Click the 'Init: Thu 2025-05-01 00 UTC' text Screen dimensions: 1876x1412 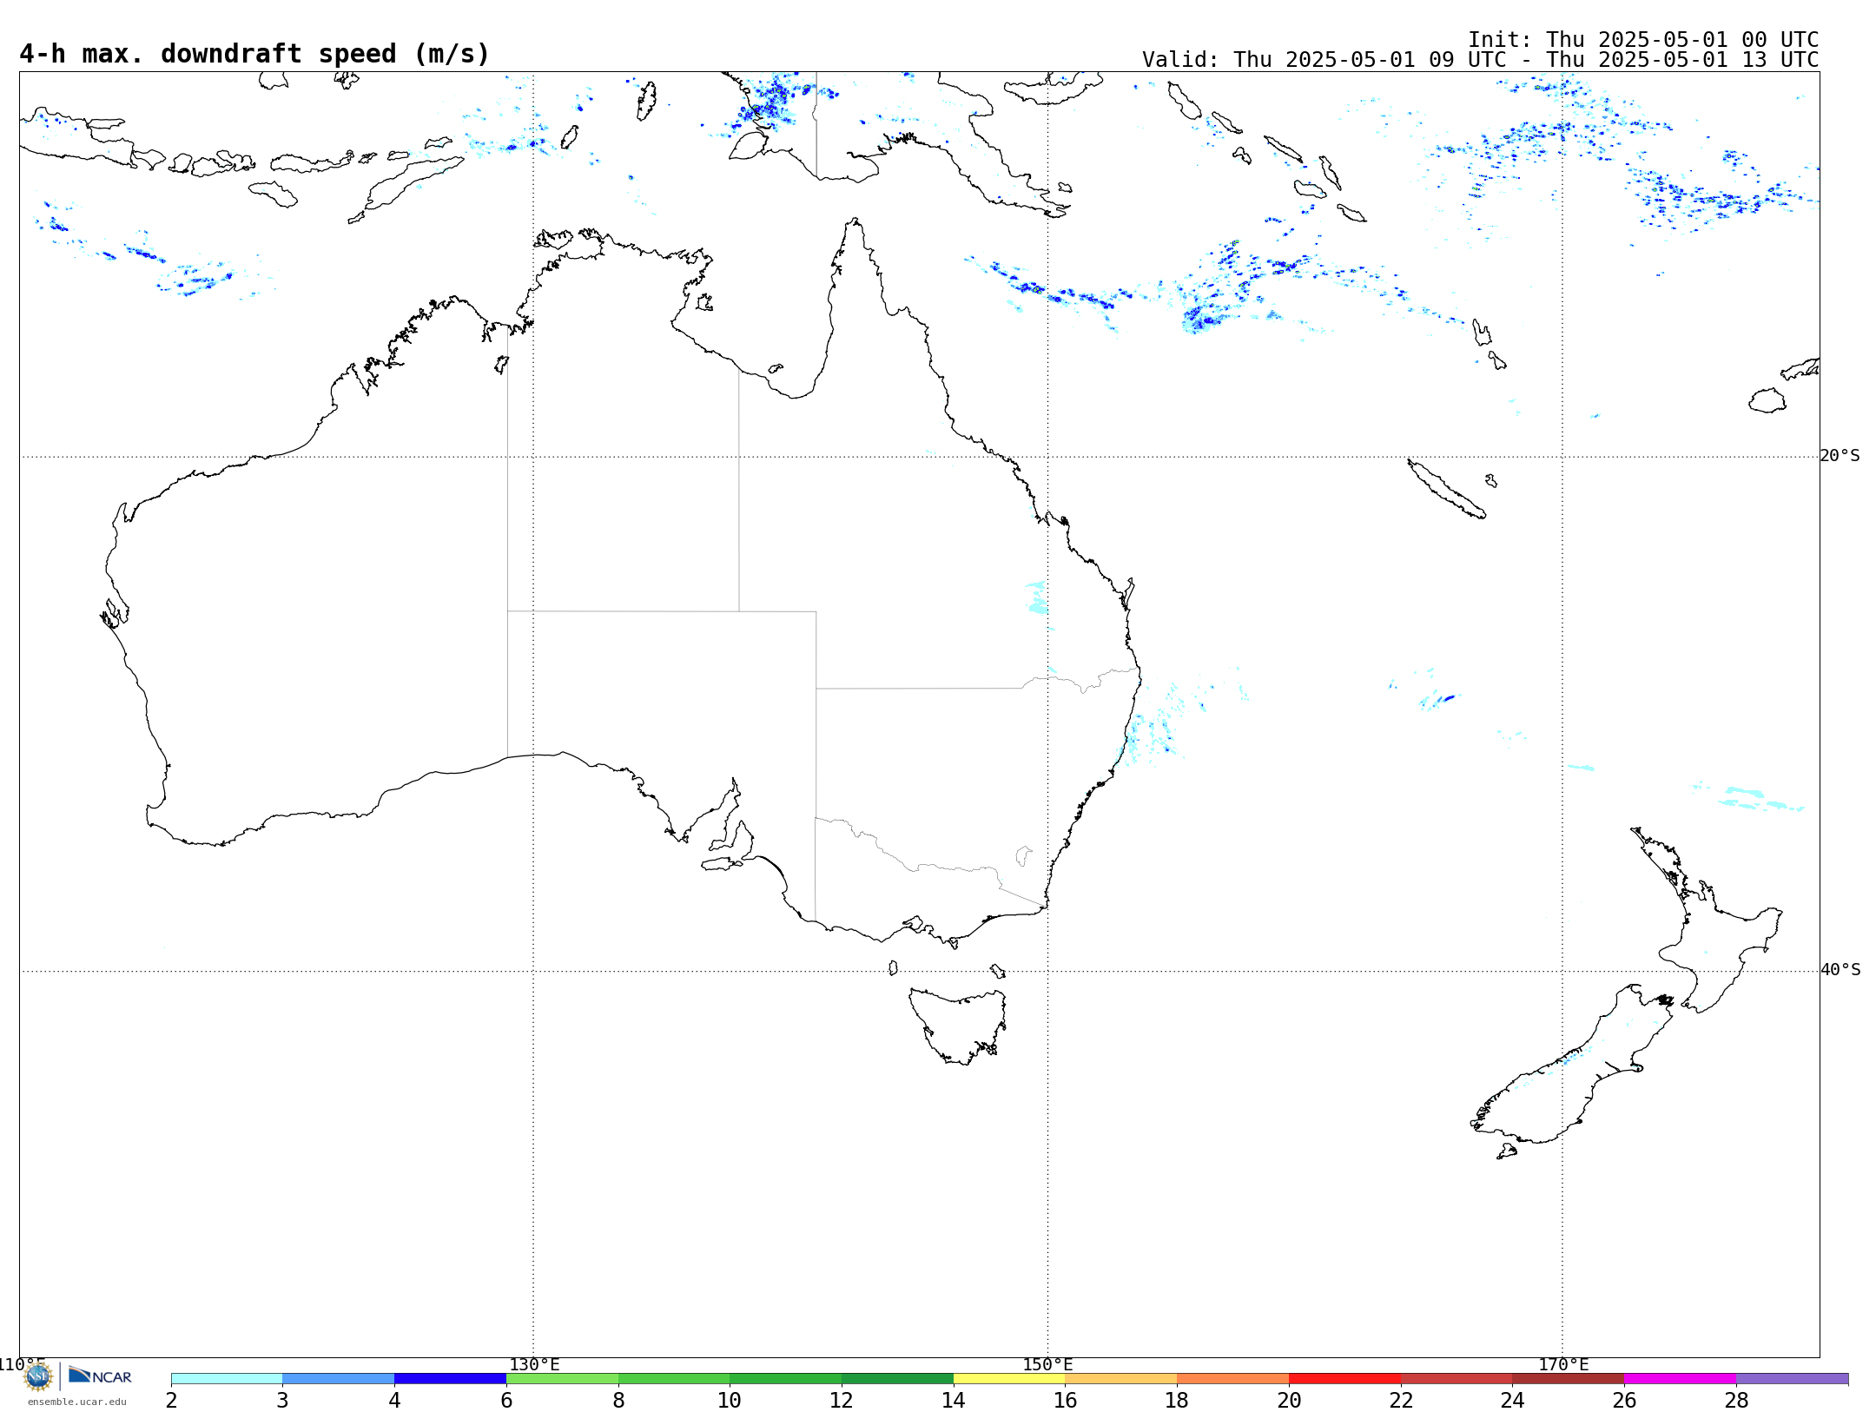(1643, 40)
